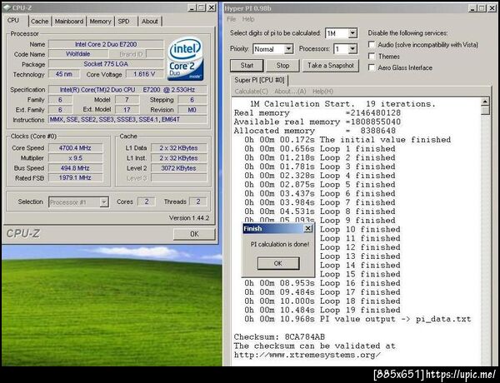Screen dimensions: 500x383
Task: Click the Revision M0 value
Action: [192, 110]
